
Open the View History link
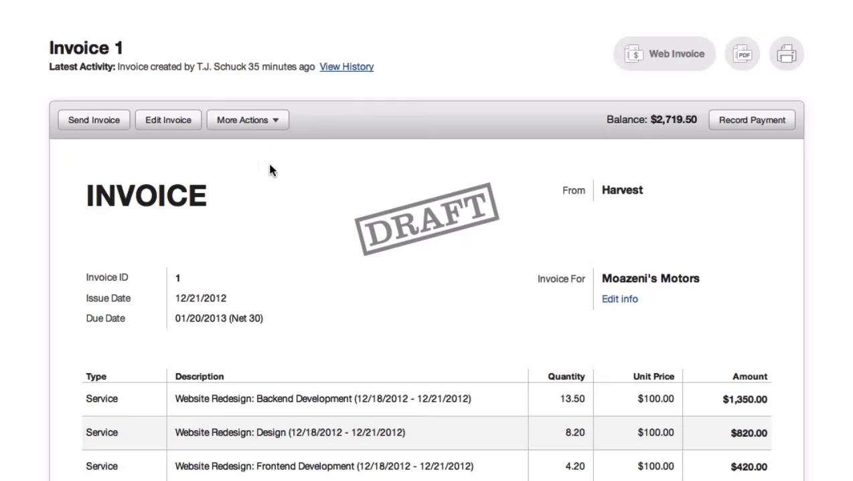pos(347,66)
